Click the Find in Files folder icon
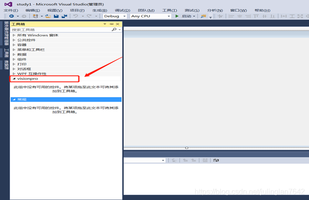 203,16
